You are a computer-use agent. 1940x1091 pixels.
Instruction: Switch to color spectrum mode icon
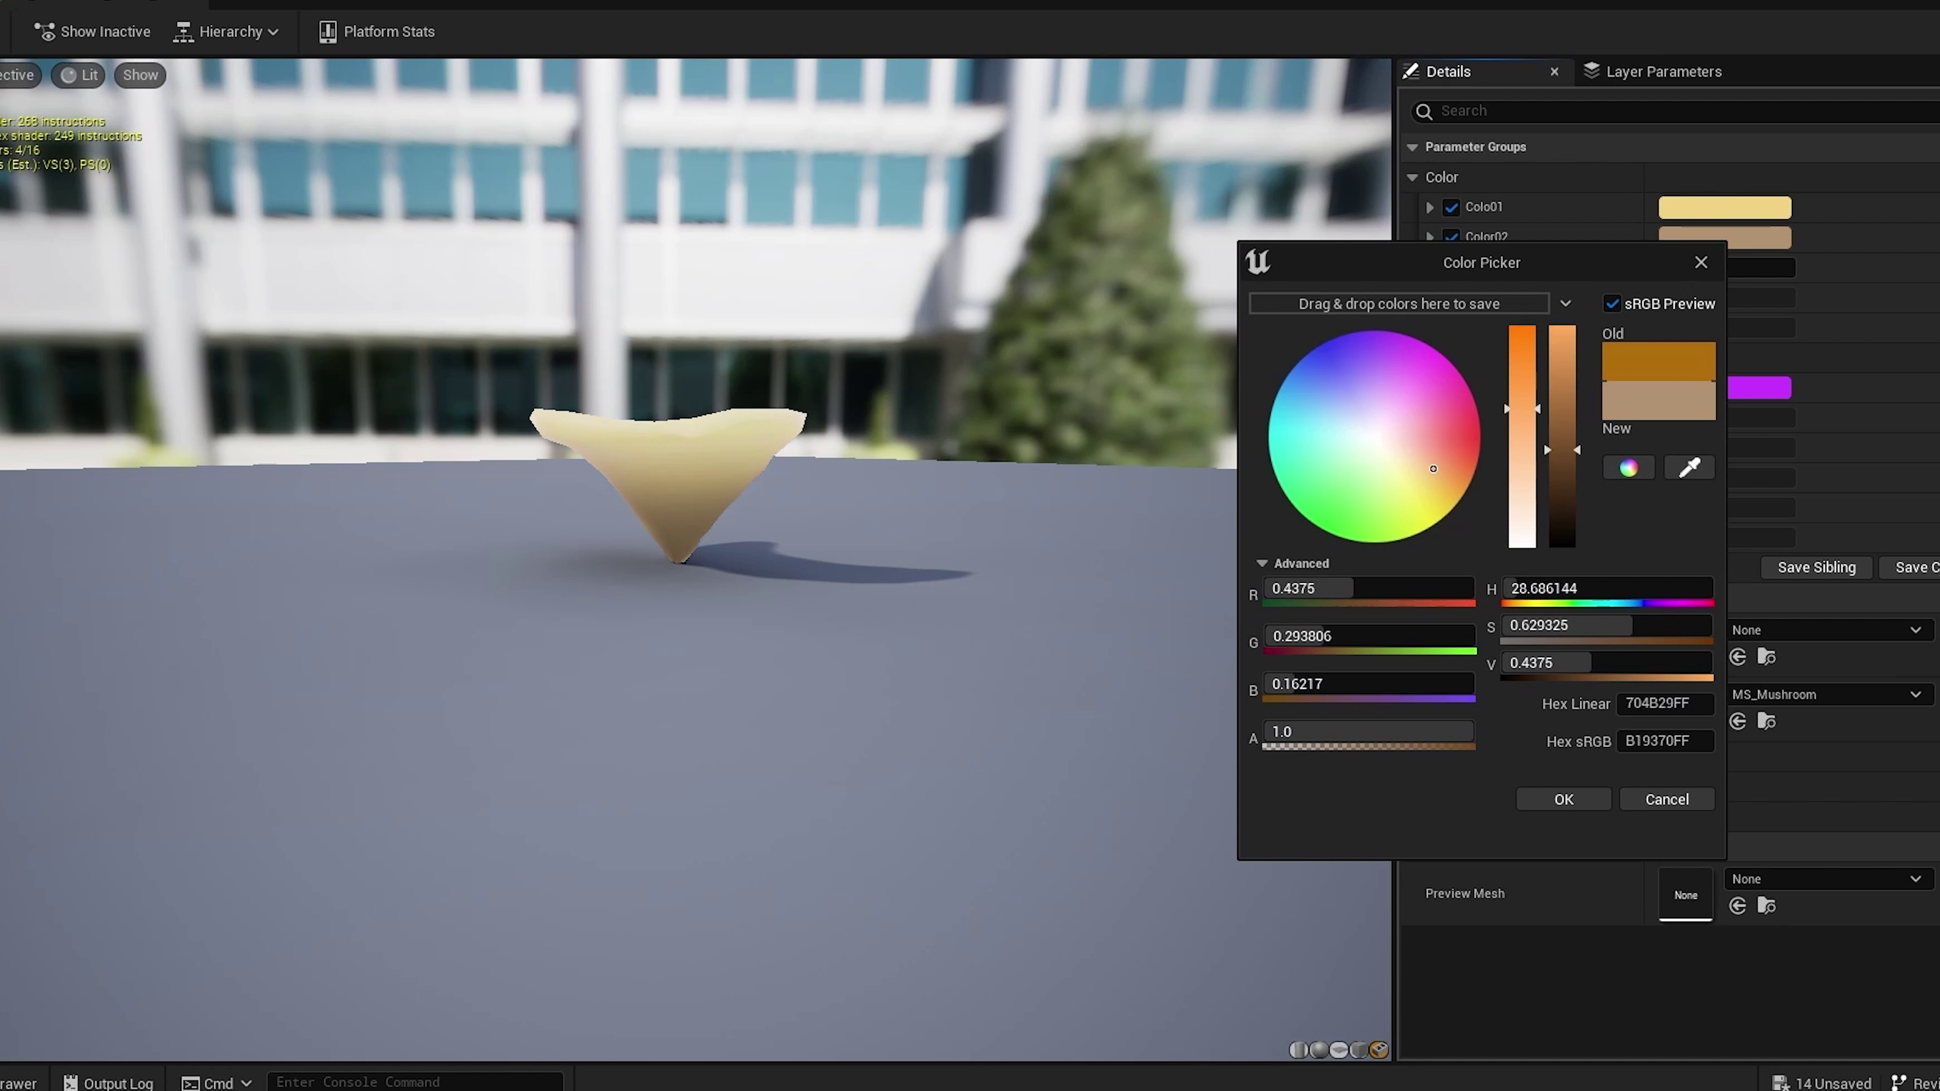[x=1628, y=468]
